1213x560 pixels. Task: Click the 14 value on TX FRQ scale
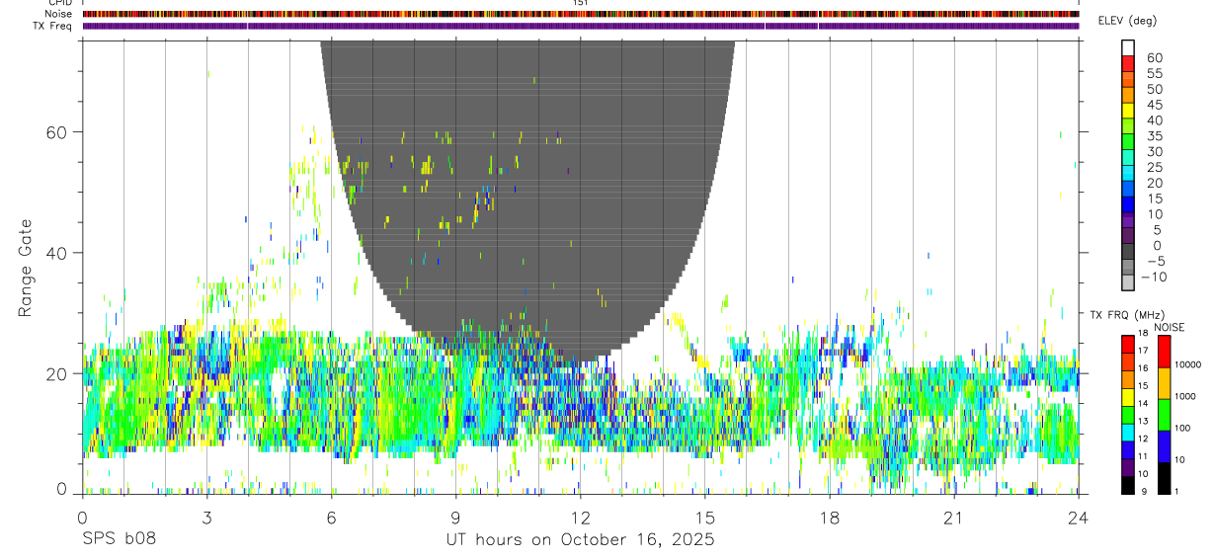(x=1141, y=403)
